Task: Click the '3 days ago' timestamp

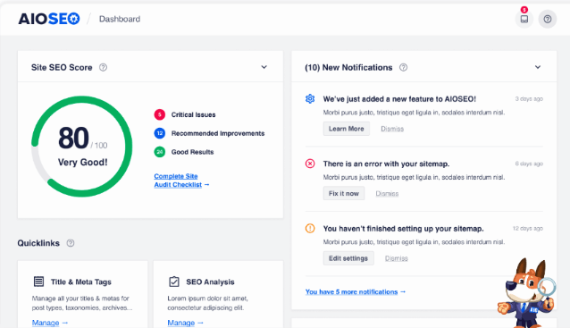Action: coord(529,98)
